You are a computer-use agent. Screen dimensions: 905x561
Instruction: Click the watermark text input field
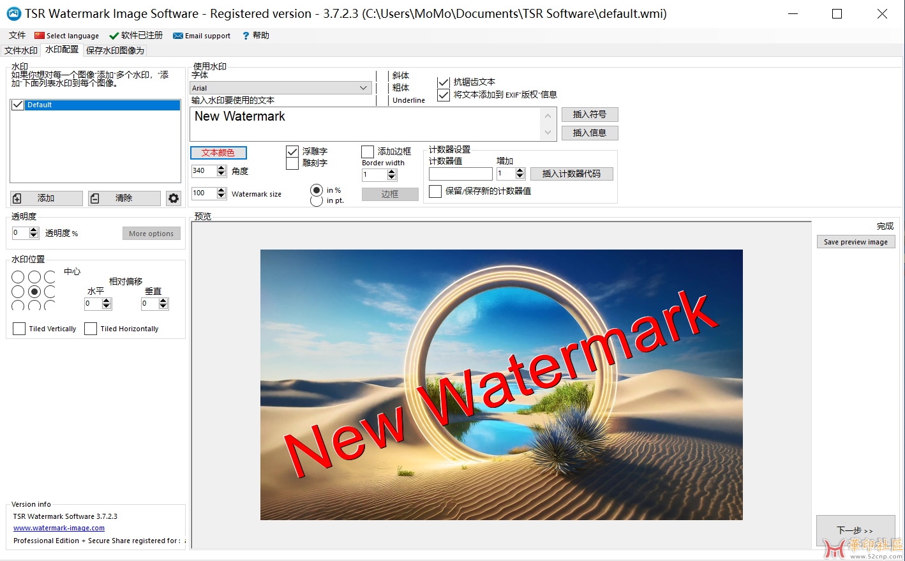click(x=365, y=124)
